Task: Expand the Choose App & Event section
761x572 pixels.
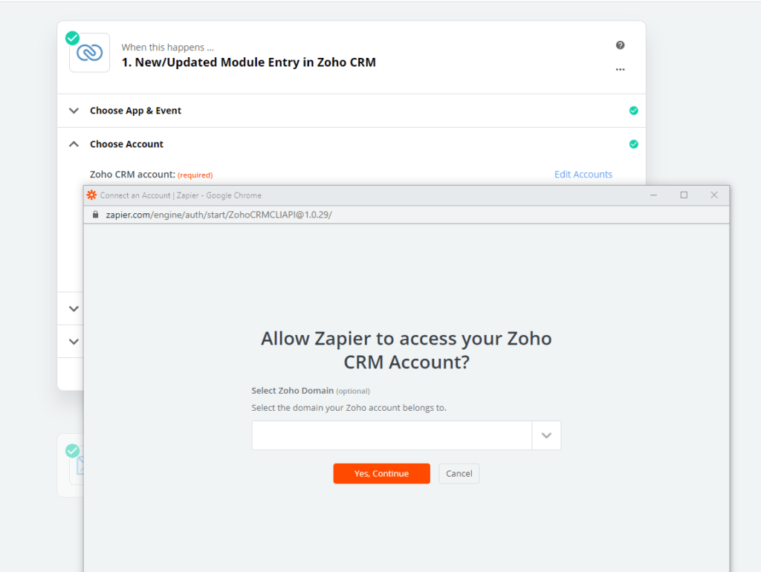Action: 74,111
